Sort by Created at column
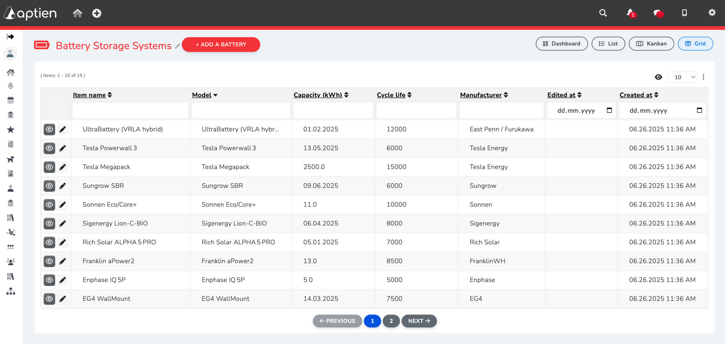725x344 pixels. tap(639, 95)
